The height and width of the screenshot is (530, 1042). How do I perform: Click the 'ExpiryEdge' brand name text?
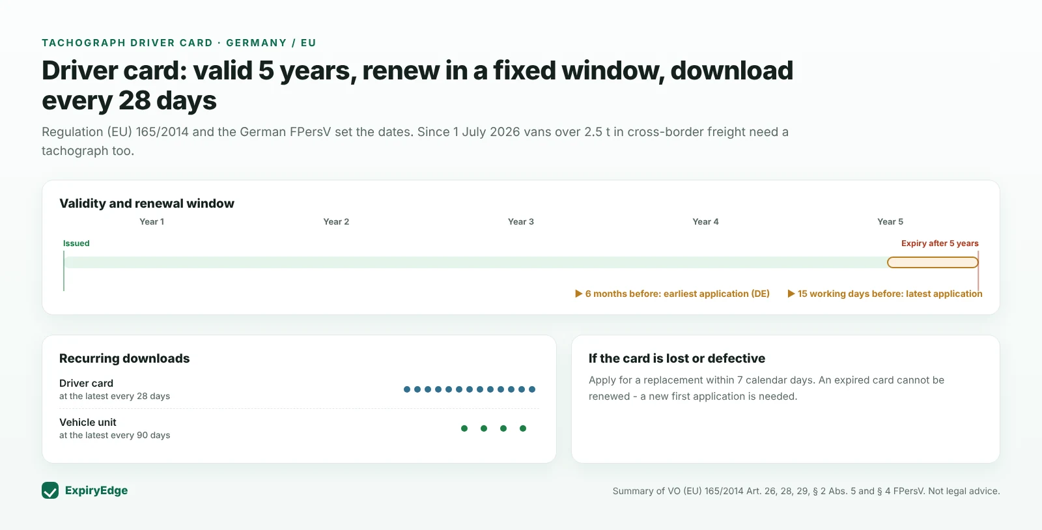96,490
